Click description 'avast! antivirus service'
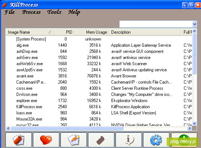Viewport: 201px width, 148px height. click(131, 58)
